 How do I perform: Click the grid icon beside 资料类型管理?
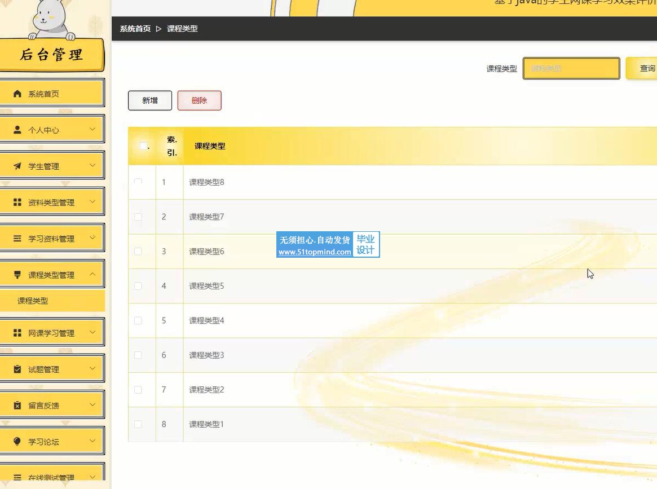pyautogui.click(x=17, y=202)
